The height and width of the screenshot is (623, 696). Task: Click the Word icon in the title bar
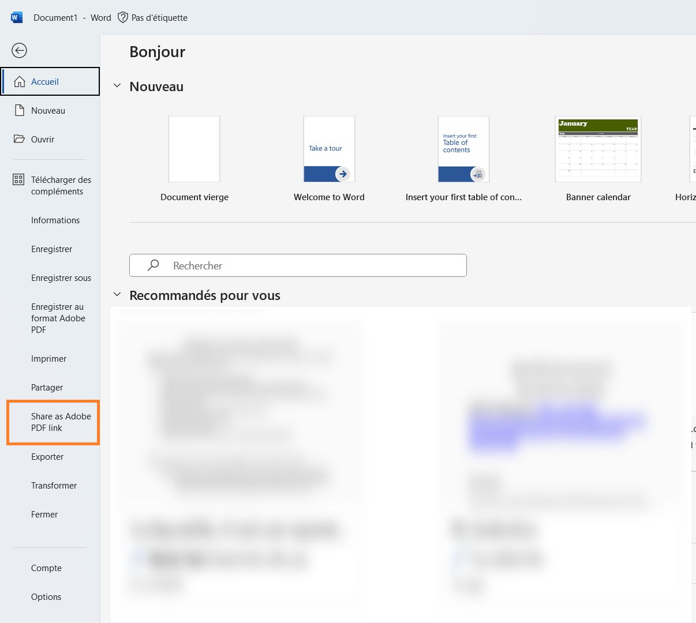point(16,17)
